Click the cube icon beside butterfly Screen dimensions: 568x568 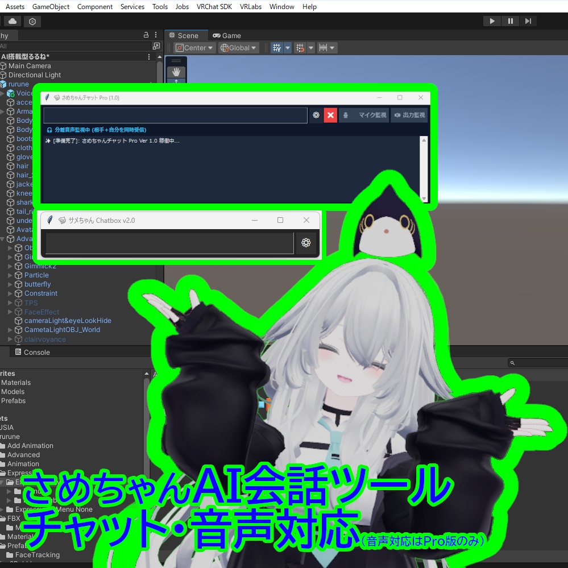pos(18,284)
